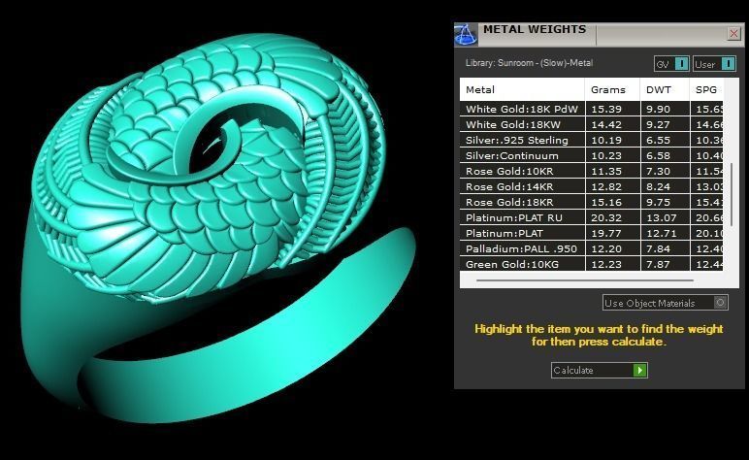Image resolution: width=749 pixels, height=460 pixels.
Task: Enable Use Object Materials option
Action: click(665, 303)
